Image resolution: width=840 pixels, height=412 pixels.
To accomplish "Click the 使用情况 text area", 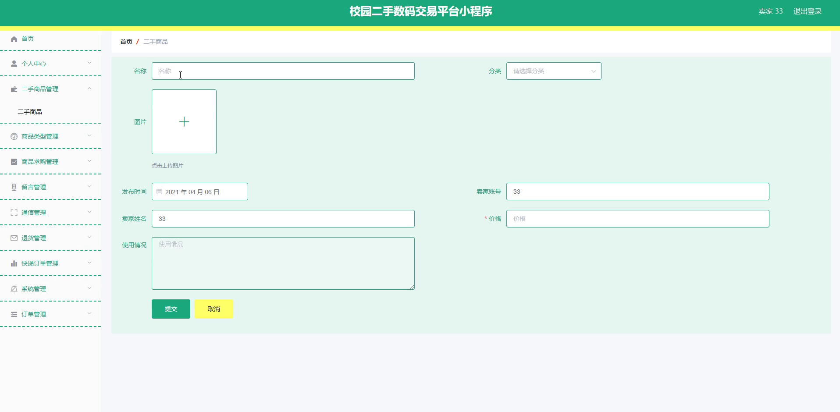I will point(283,263).
